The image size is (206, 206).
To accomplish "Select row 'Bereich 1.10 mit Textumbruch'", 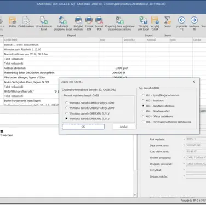I will [x=51, y=45].
